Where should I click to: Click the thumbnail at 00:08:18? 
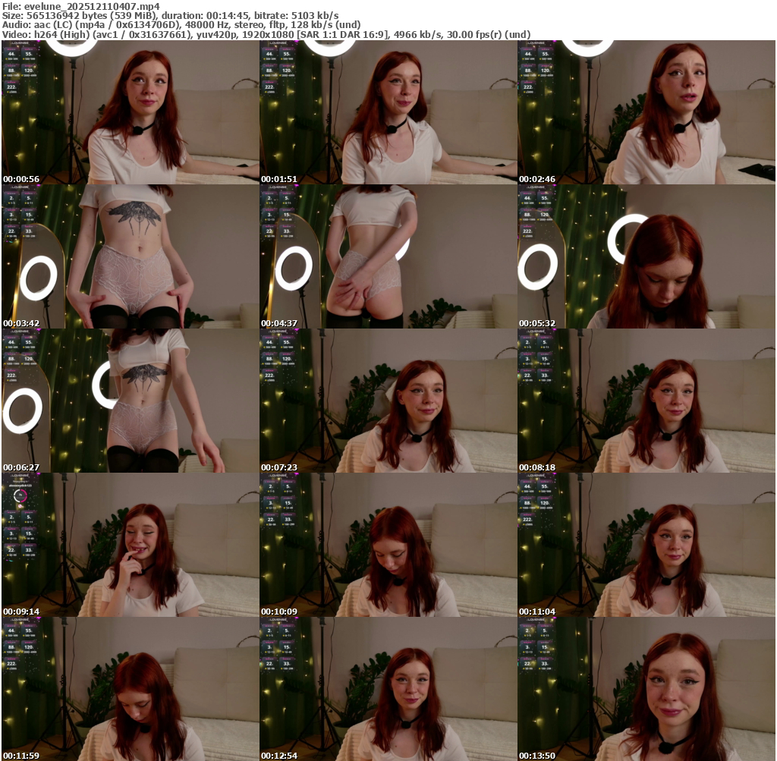[x=646, y=400]
